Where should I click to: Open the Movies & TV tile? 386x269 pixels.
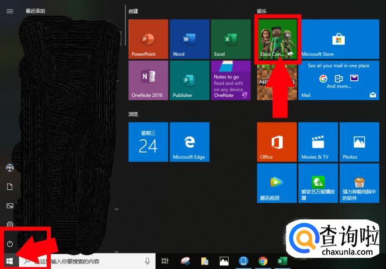[318, 142]
